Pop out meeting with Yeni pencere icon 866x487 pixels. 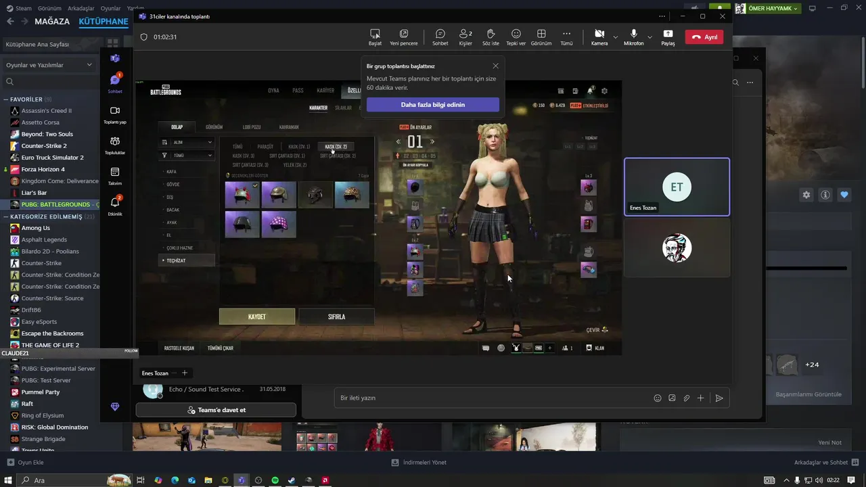pos(404,37)
